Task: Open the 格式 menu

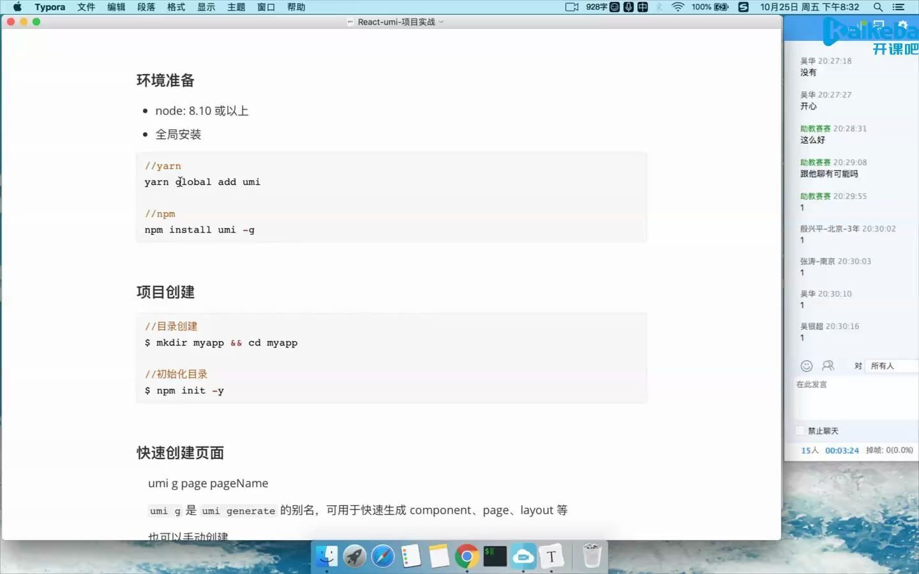Action: 176,7
